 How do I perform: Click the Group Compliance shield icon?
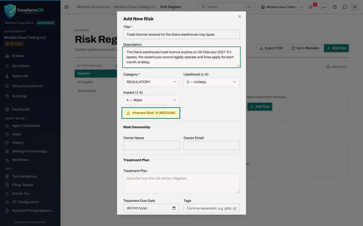[x=7, y=86]
